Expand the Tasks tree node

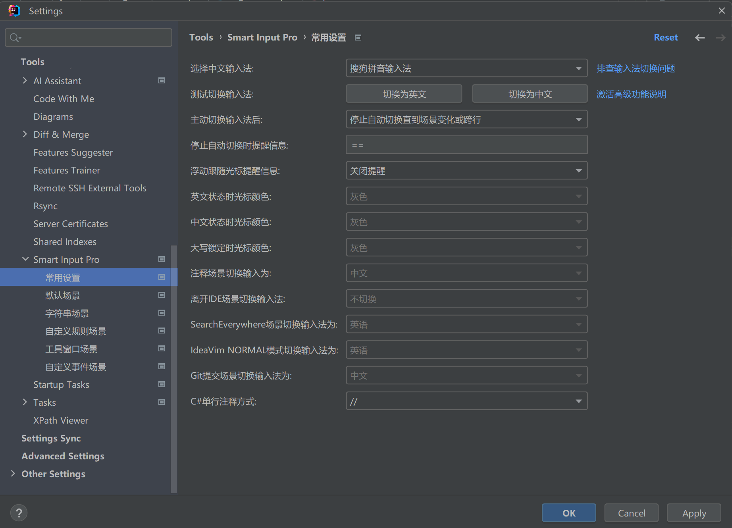click(x=25, y=402)
